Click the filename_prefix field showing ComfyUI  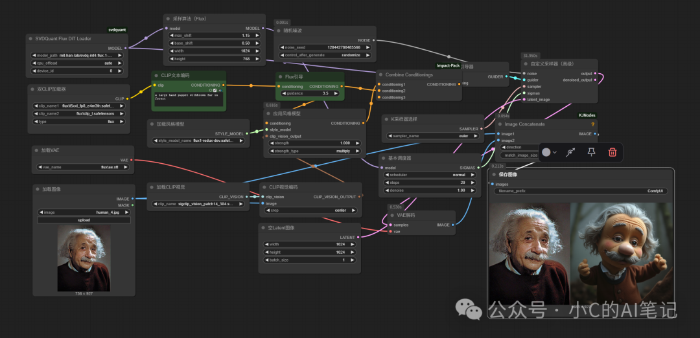[581, 191]
